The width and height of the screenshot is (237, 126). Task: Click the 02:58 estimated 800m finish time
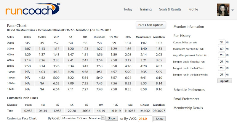[28, 111]
